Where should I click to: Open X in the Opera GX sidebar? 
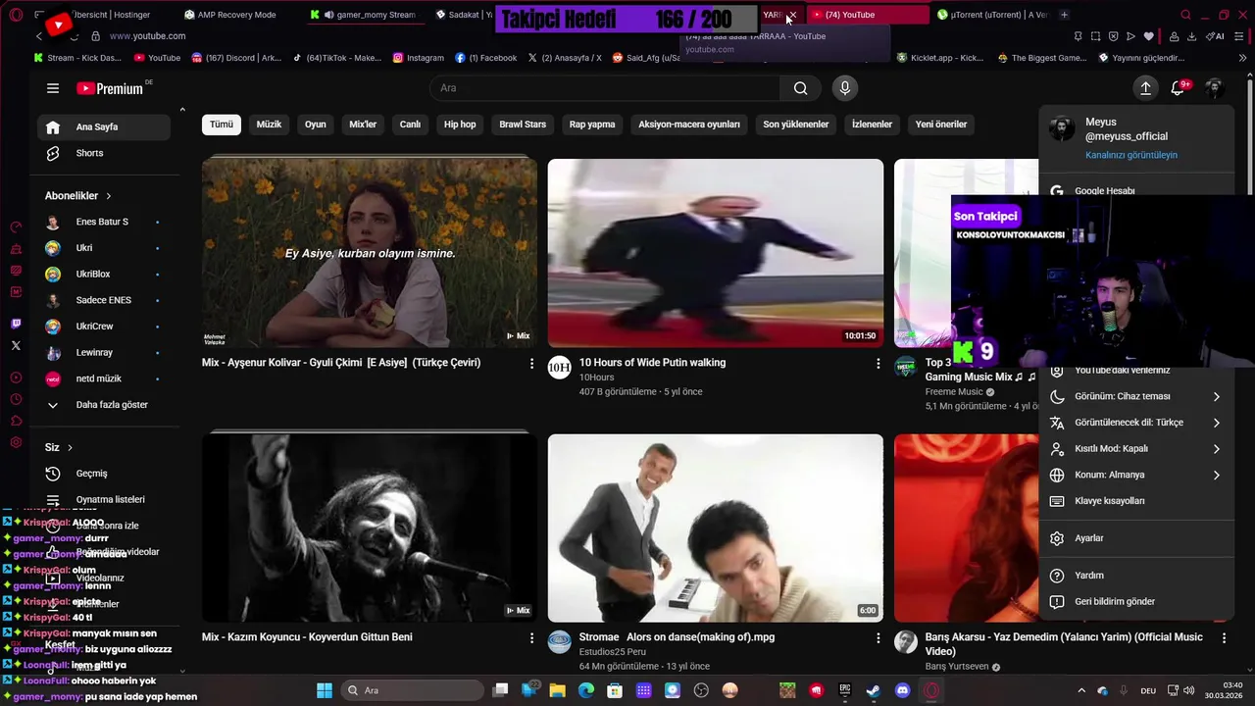click(16, 345)
